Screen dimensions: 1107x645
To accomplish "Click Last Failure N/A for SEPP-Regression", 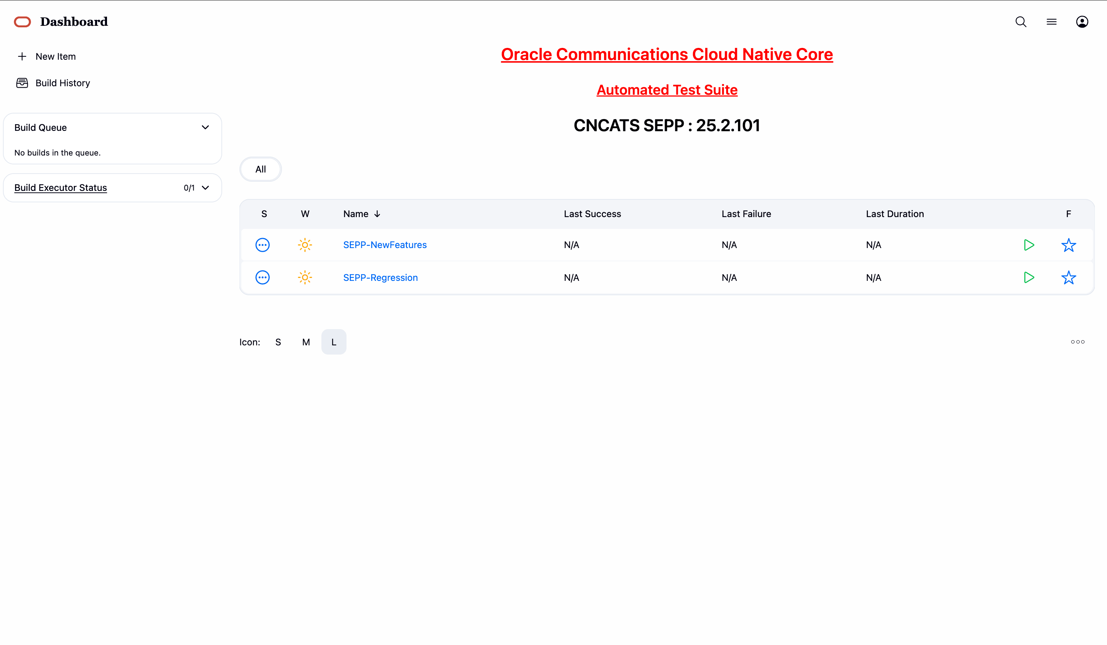I will pos(729,278).
